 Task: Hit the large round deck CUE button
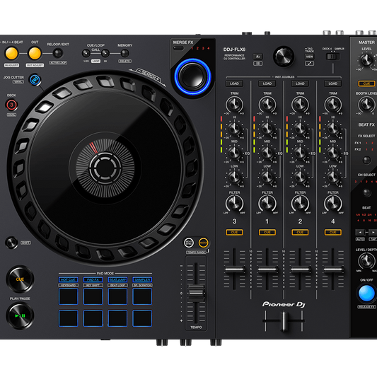(20, 279)
